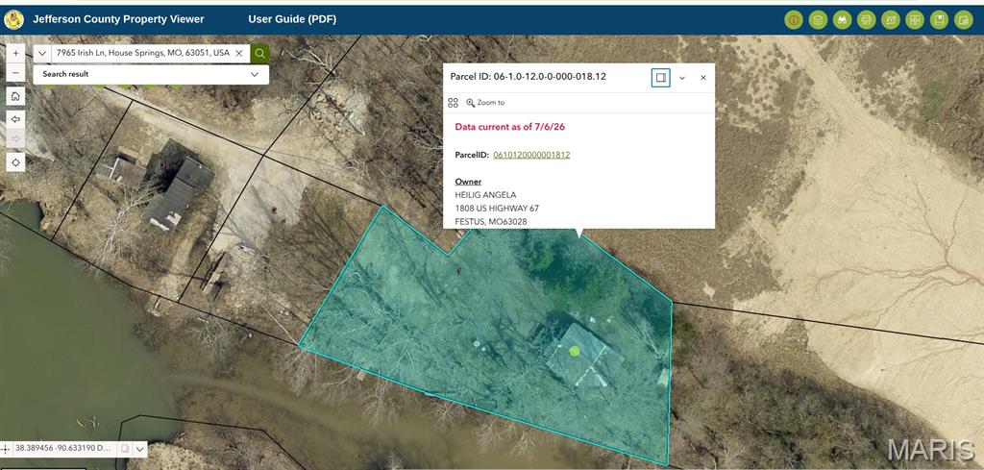Open the binoculars search widget
984x470 pixels.
(842, 20)
